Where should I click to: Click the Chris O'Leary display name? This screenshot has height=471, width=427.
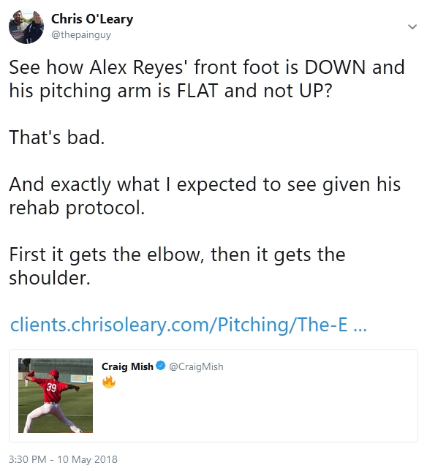point(92,19)
